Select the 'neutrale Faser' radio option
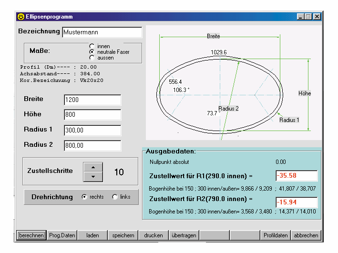This screenshot has width=338, height=253. pos(92,52)
